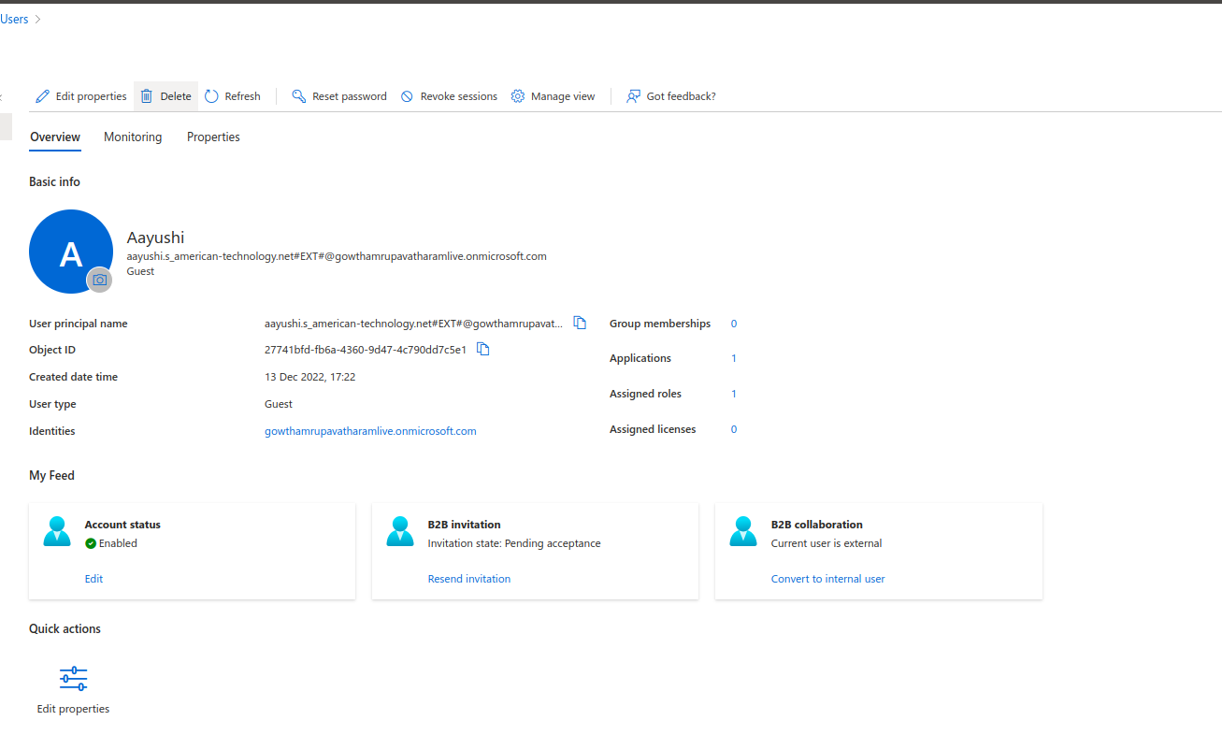Change profile photo via camera icon
This screenshot has height=735, width=1222.
coord(100,280)
